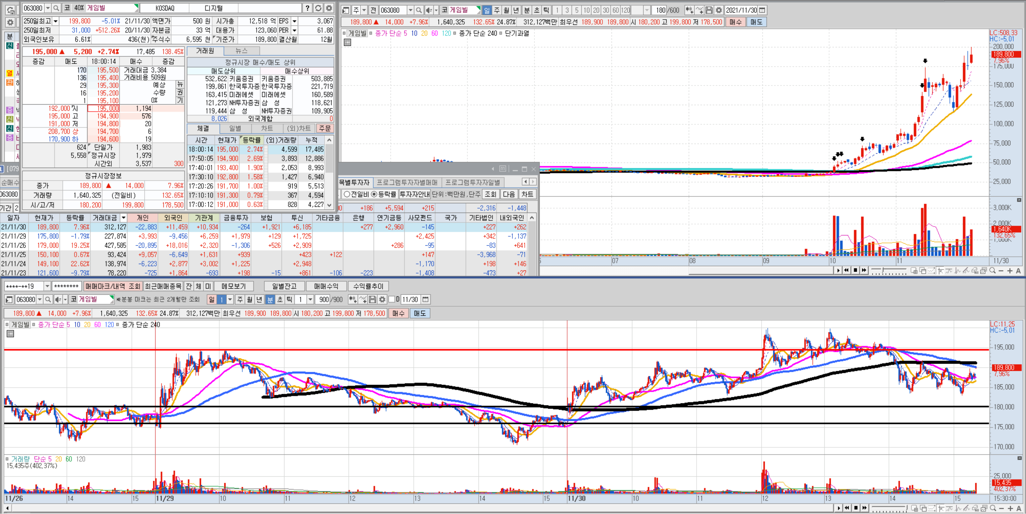Switch to the (외)차트 tab
The image size is (1026, 514).
coord(299,128)
